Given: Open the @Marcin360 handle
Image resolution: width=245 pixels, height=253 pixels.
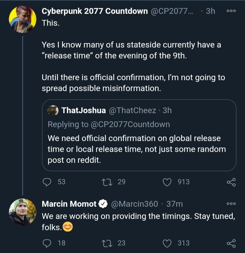Looking at the screenshot, I should point(135,204).
